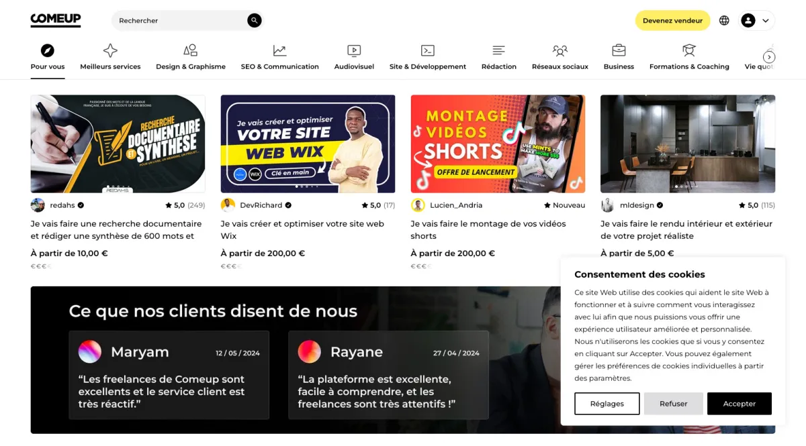
Task: Click the Rédaction text lines icon
Action: [x=498, y=50]
